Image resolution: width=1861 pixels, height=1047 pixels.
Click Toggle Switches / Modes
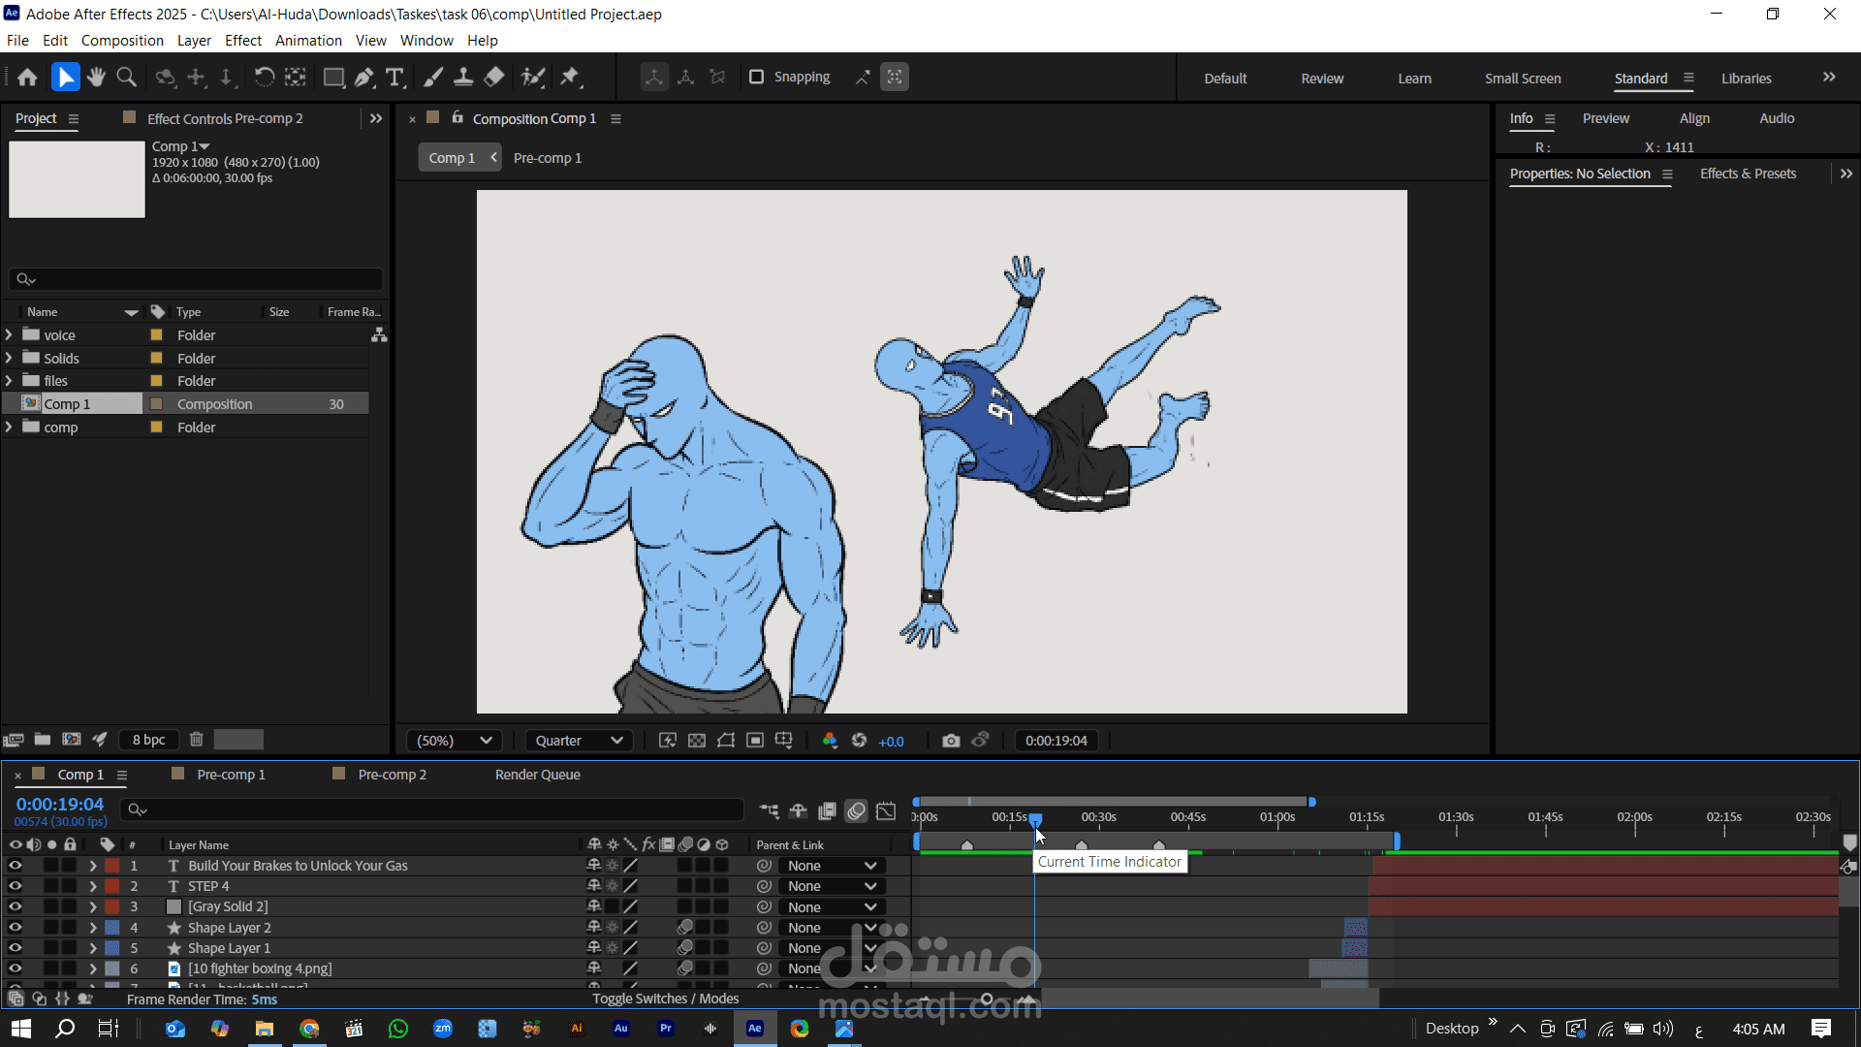pyautogui.click(x=666, y=999)
